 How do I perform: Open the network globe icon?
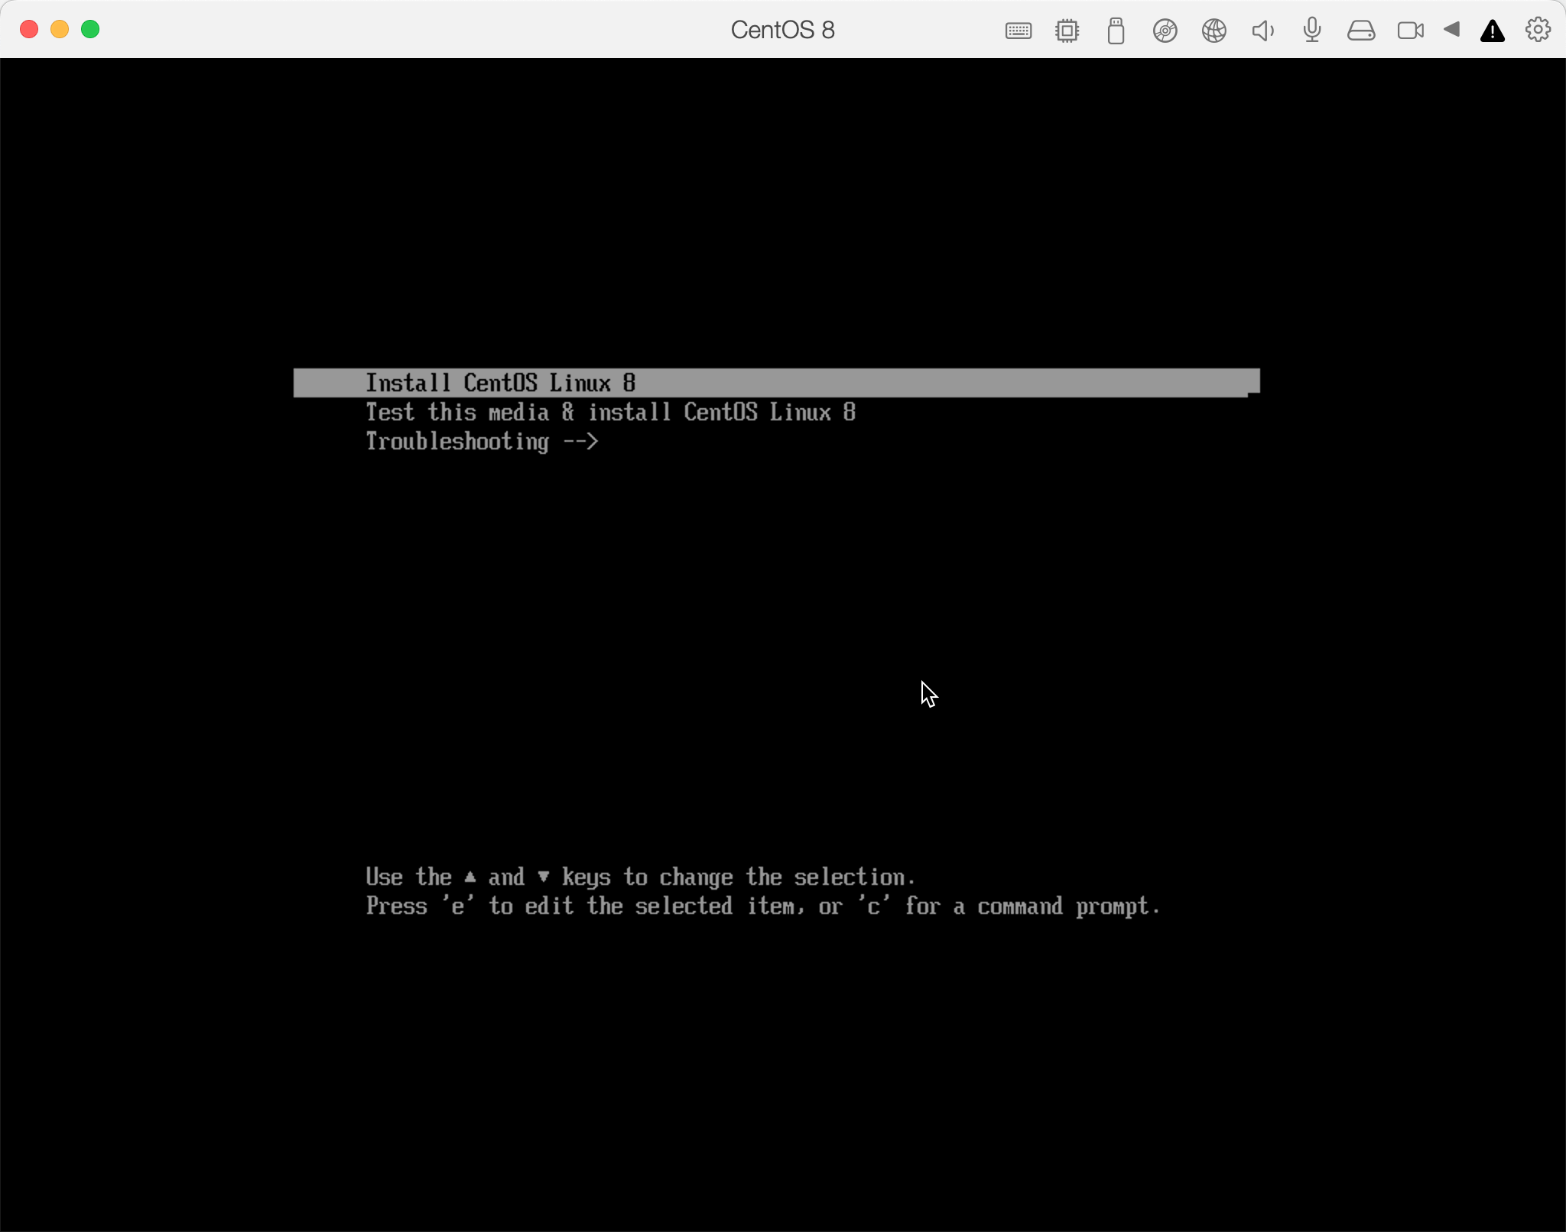pos(1213,31)
